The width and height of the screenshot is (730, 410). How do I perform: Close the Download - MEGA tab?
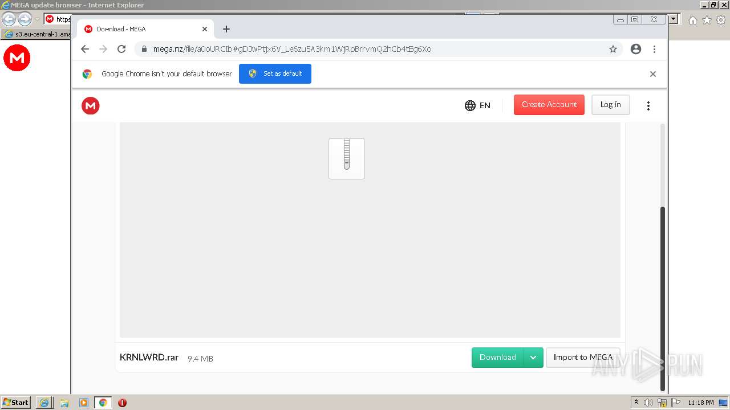tap(205, 29)
